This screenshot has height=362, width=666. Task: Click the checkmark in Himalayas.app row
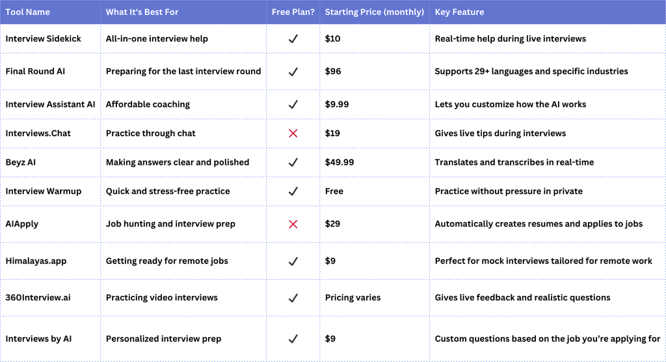[x=293, y=261]
